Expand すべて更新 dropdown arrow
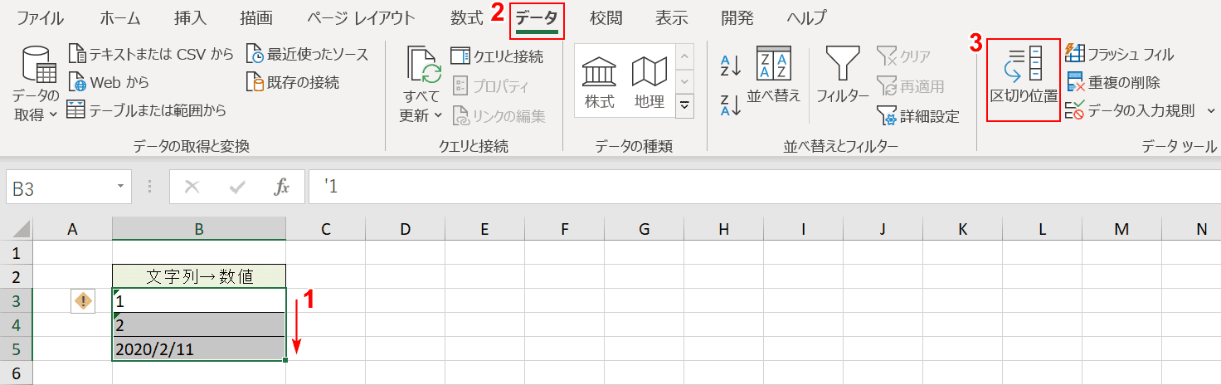Image resolution: width=1221 pixels, height=385 pixels. point(439,116)
